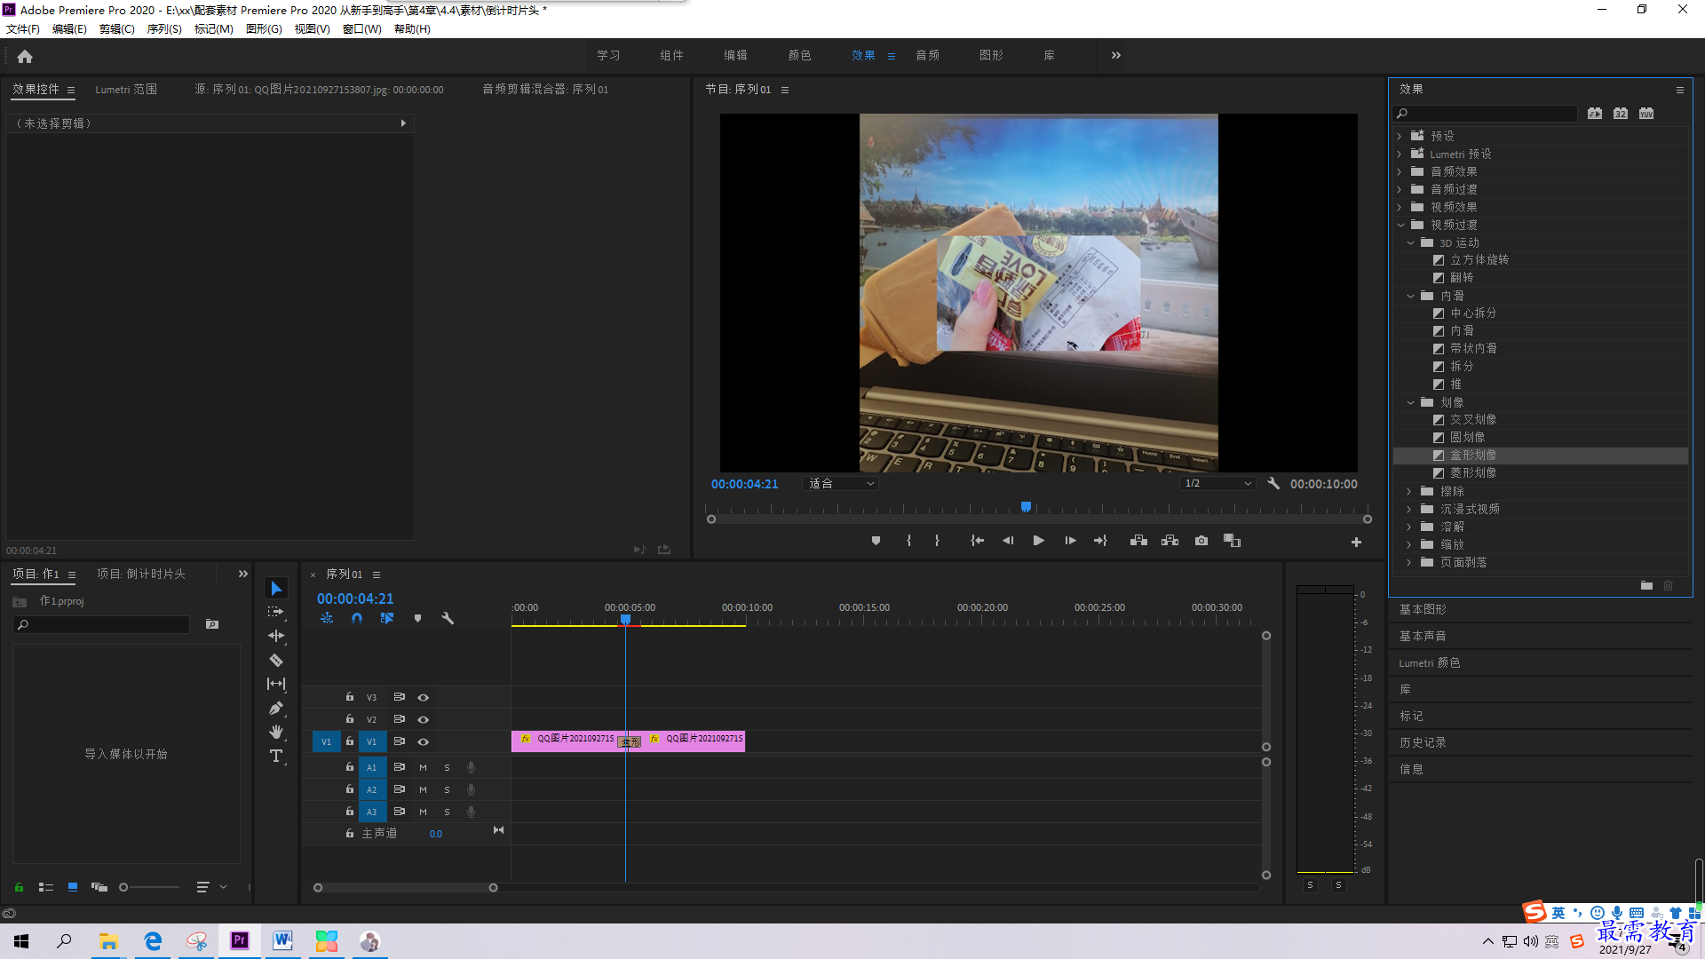Toggle V3 track output eye
The image size is (1705, 959).
(424, 698)
